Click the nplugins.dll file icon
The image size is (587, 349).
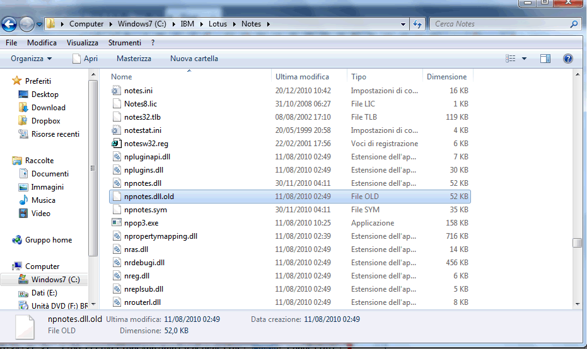pyautogui.click(x=117, y=170)
